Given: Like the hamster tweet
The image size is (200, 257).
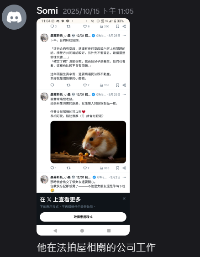Looking at the screenshot, I should point(86,168).
